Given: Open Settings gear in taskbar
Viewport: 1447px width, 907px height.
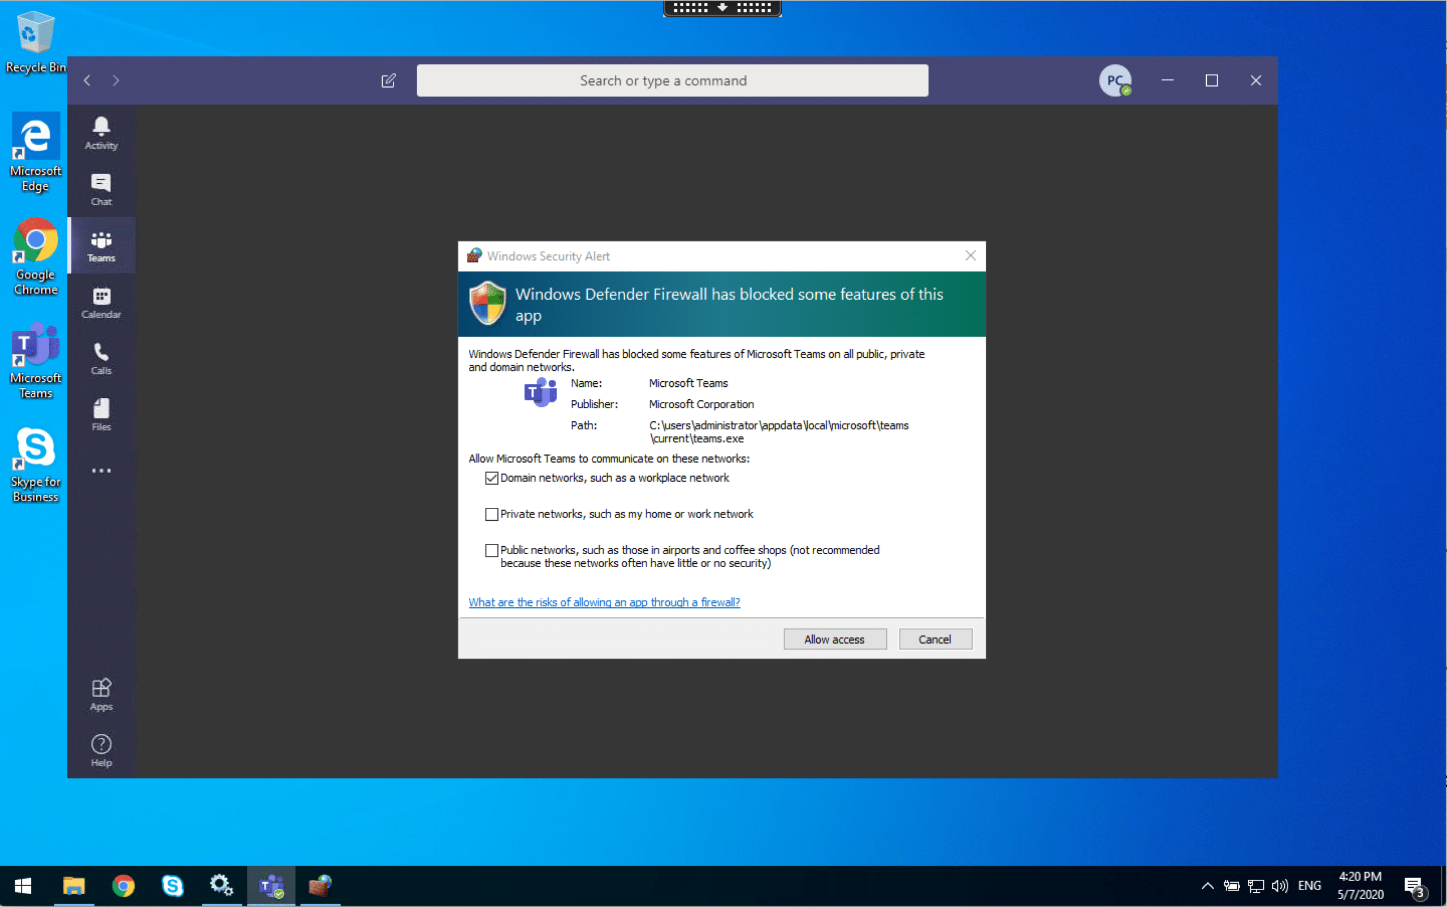Looking at the screenshot, I should [x=221, y=886].
